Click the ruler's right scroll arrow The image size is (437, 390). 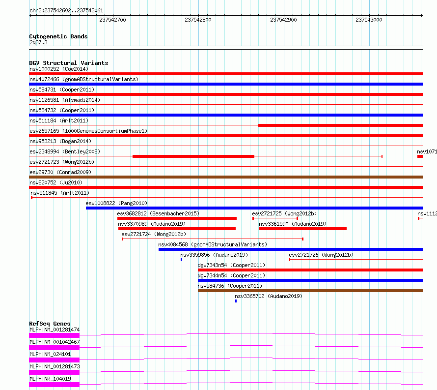[x=422, y=15]
